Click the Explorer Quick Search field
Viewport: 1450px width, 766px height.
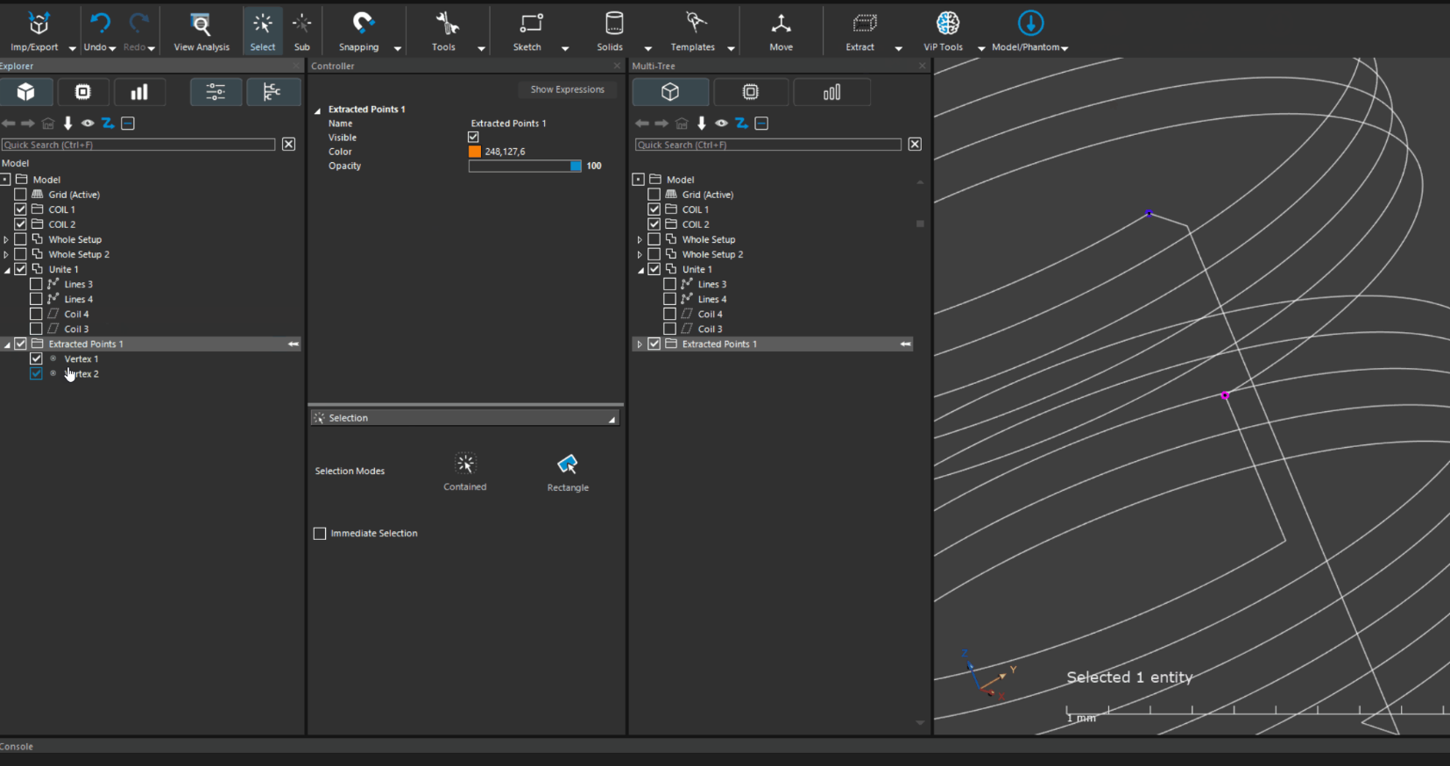coord(138,145)
